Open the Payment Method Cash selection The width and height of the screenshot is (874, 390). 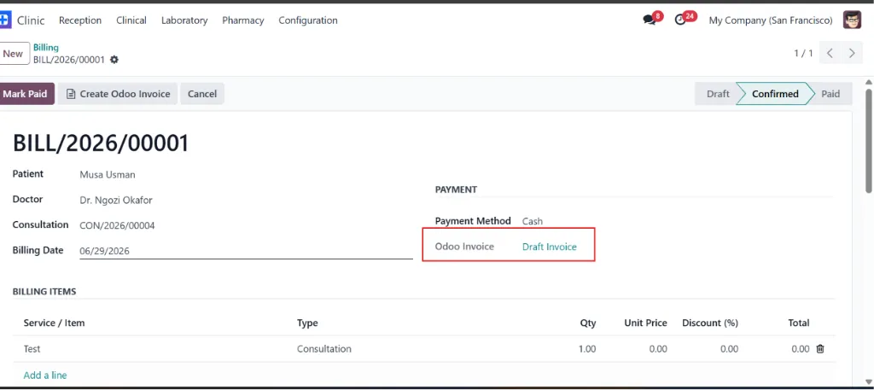click(533, 221)
